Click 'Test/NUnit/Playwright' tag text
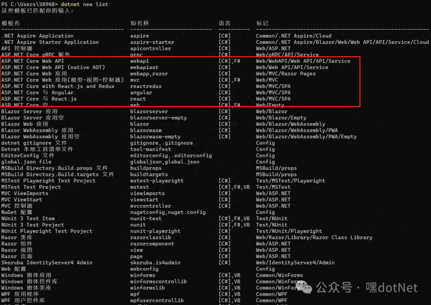 [x=289, y=231]
